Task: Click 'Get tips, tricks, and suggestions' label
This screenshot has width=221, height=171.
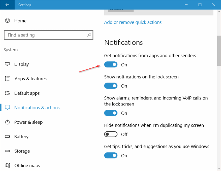Action: [157, 146]
